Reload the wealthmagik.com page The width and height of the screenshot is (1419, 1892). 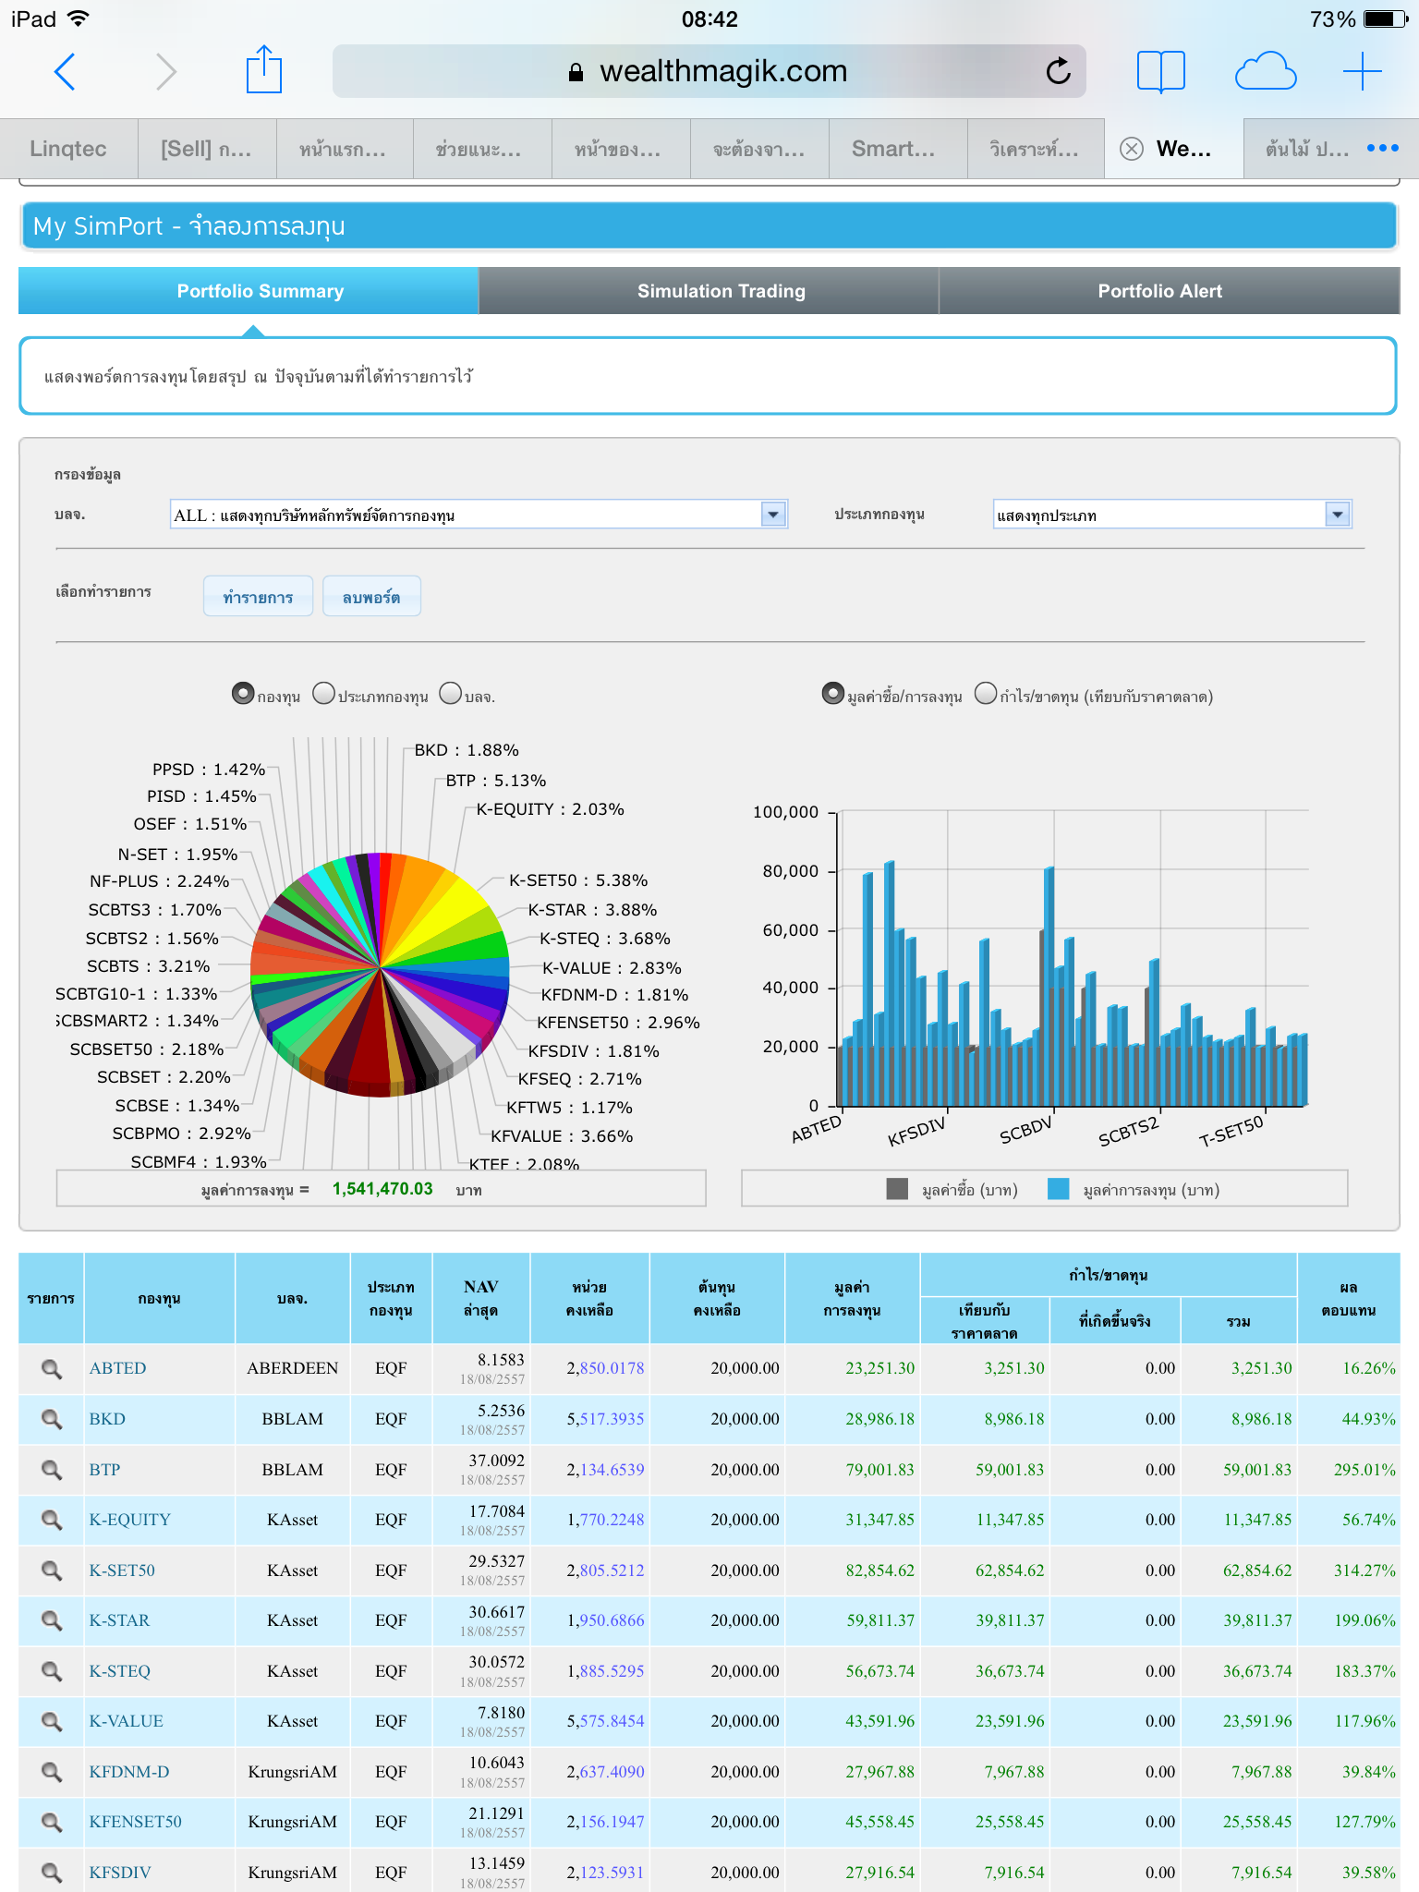tap(1058, 71)
